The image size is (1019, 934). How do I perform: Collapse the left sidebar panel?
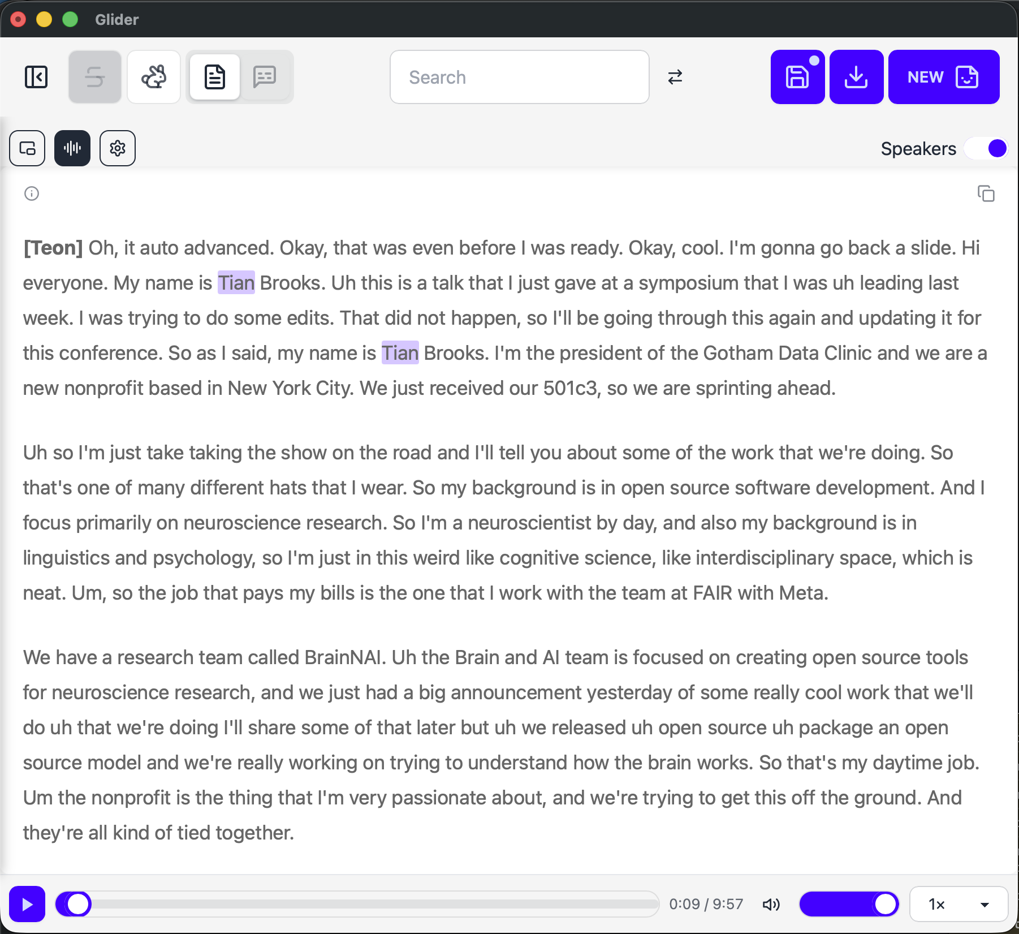(36, 77)
